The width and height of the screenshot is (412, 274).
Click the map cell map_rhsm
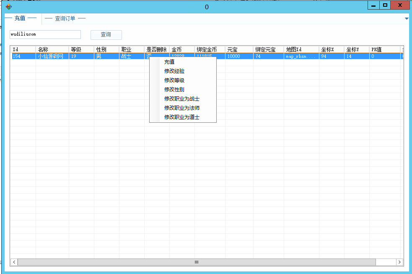pyautogui.click(x=302, y=56)
